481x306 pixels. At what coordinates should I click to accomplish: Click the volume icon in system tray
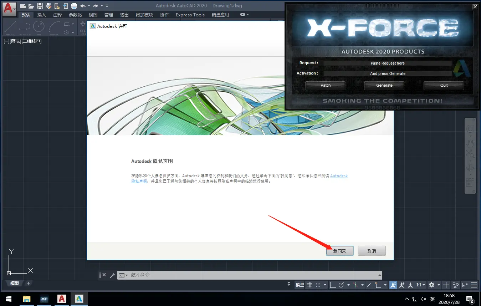(x=424, y=299)
